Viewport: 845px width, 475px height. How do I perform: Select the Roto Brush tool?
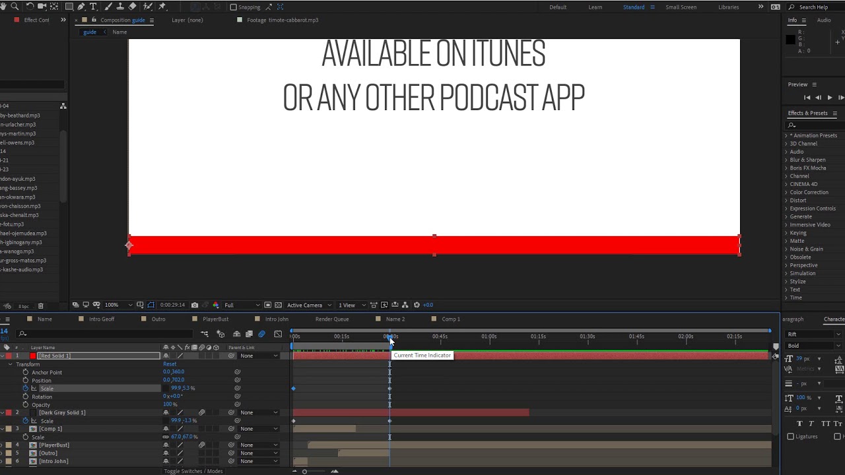(148, 7)
